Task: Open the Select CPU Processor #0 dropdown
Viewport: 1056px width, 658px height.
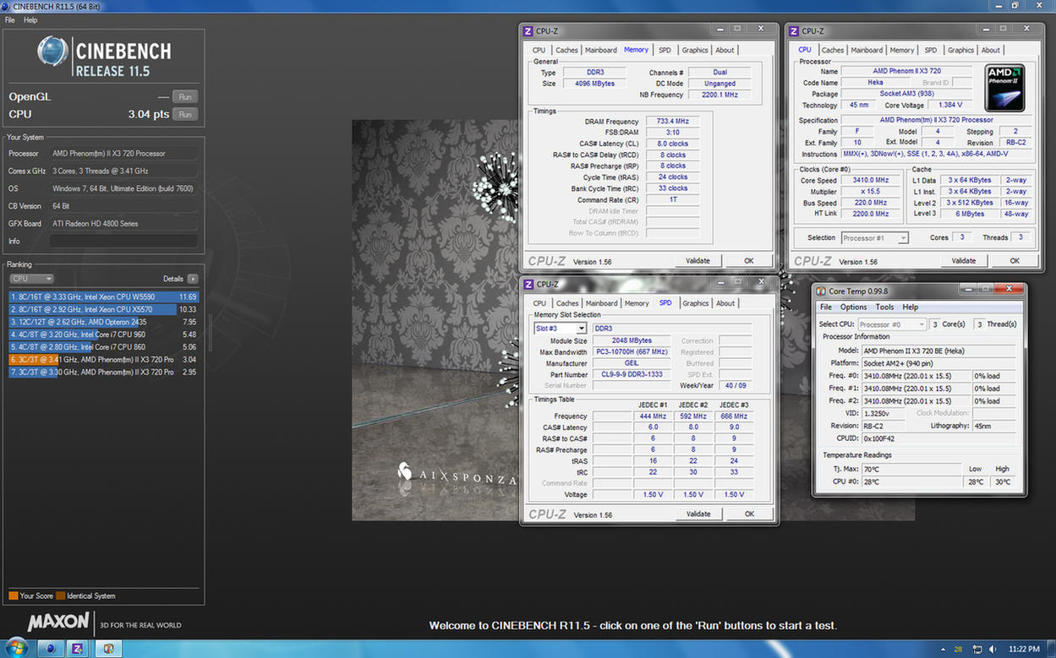Action: click(x=892, y=324)
